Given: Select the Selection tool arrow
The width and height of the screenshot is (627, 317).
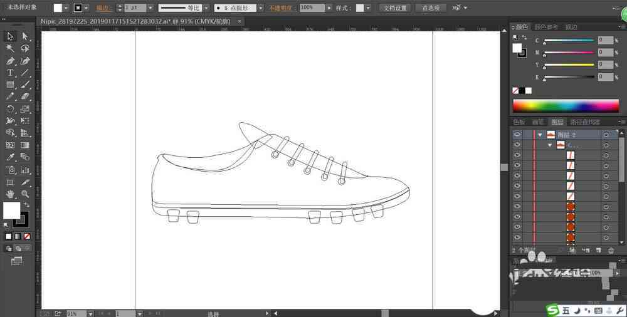Looking at the screenshot, I should [x=10, y=37].
